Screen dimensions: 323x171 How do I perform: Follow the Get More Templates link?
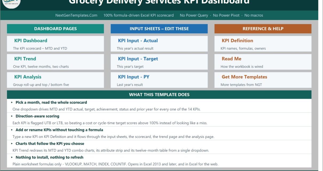pyautogui.click(x=244, y=77)
